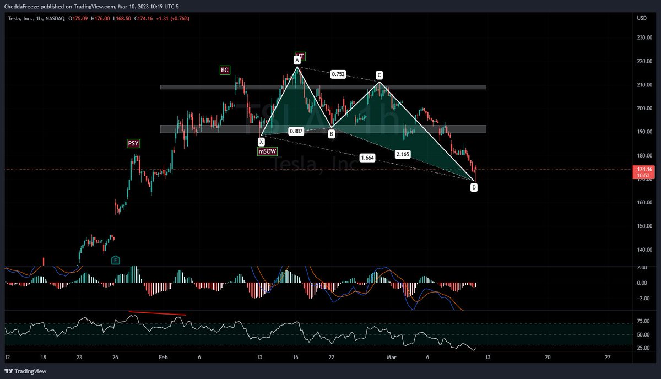Image resolution: width=661 pixels, height=379 pixels.
Task: Click the earnings 'E' marker icon
Action: tap(116, 260)
